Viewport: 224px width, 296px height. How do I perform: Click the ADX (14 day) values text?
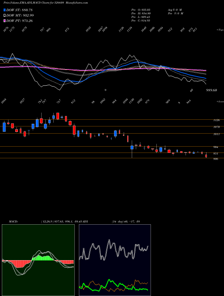126,221
